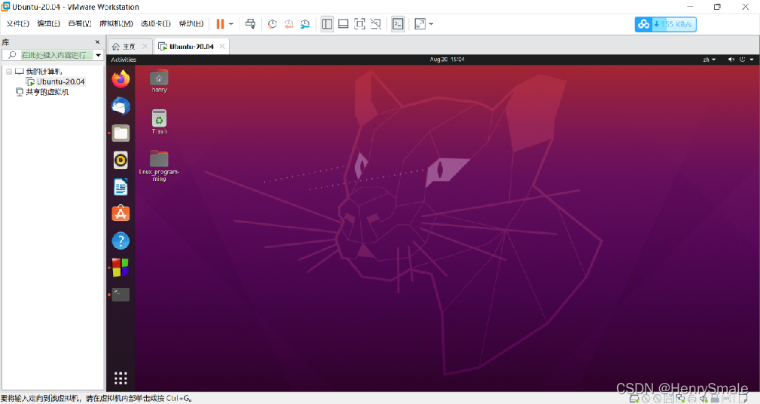
Task: Launch Thunderbird Mail from the dock
Action: [x=121, y=106]
